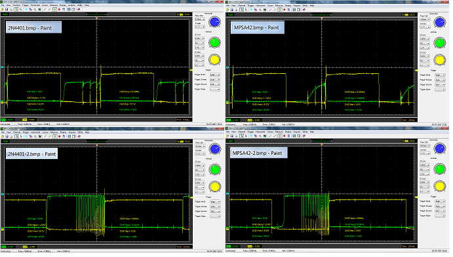Viewport: 453px width, 257px height.
Task: Toggle the CH1 checkbox in 2N4401-2 window
Action: [195, 162]
